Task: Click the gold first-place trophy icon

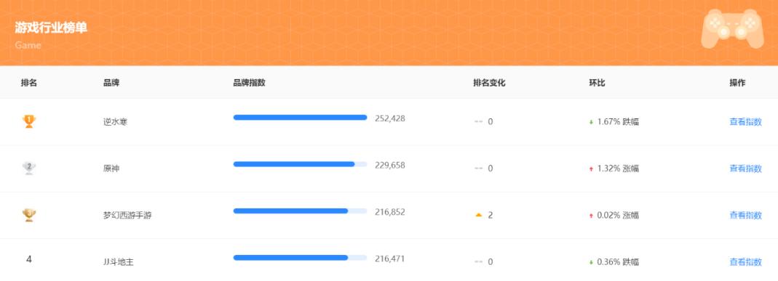Action: 29,121
